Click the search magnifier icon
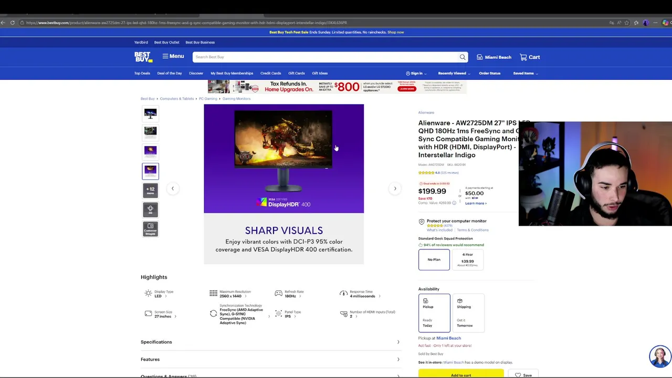672x378 pixels. [463, 57]
